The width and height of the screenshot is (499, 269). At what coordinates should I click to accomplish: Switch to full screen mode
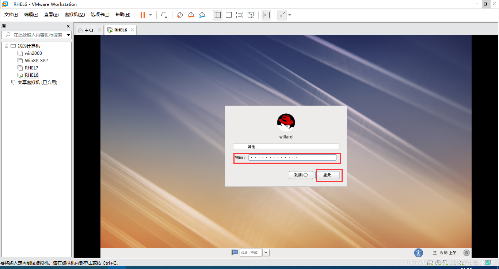point(240,15)
